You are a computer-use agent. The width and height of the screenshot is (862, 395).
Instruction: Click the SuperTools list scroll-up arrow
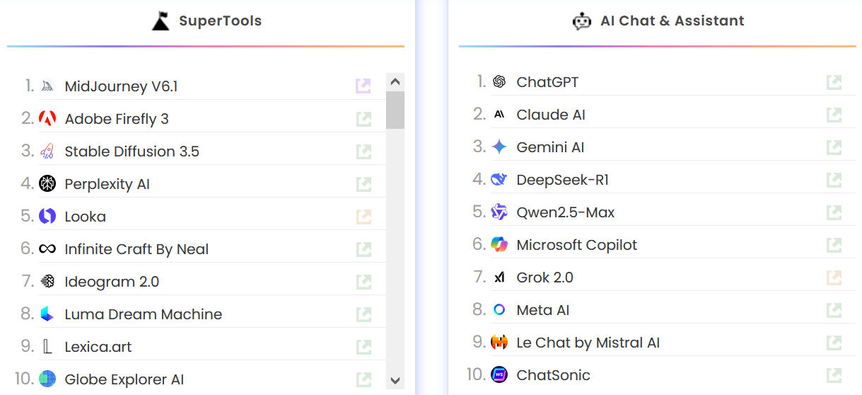395,82
